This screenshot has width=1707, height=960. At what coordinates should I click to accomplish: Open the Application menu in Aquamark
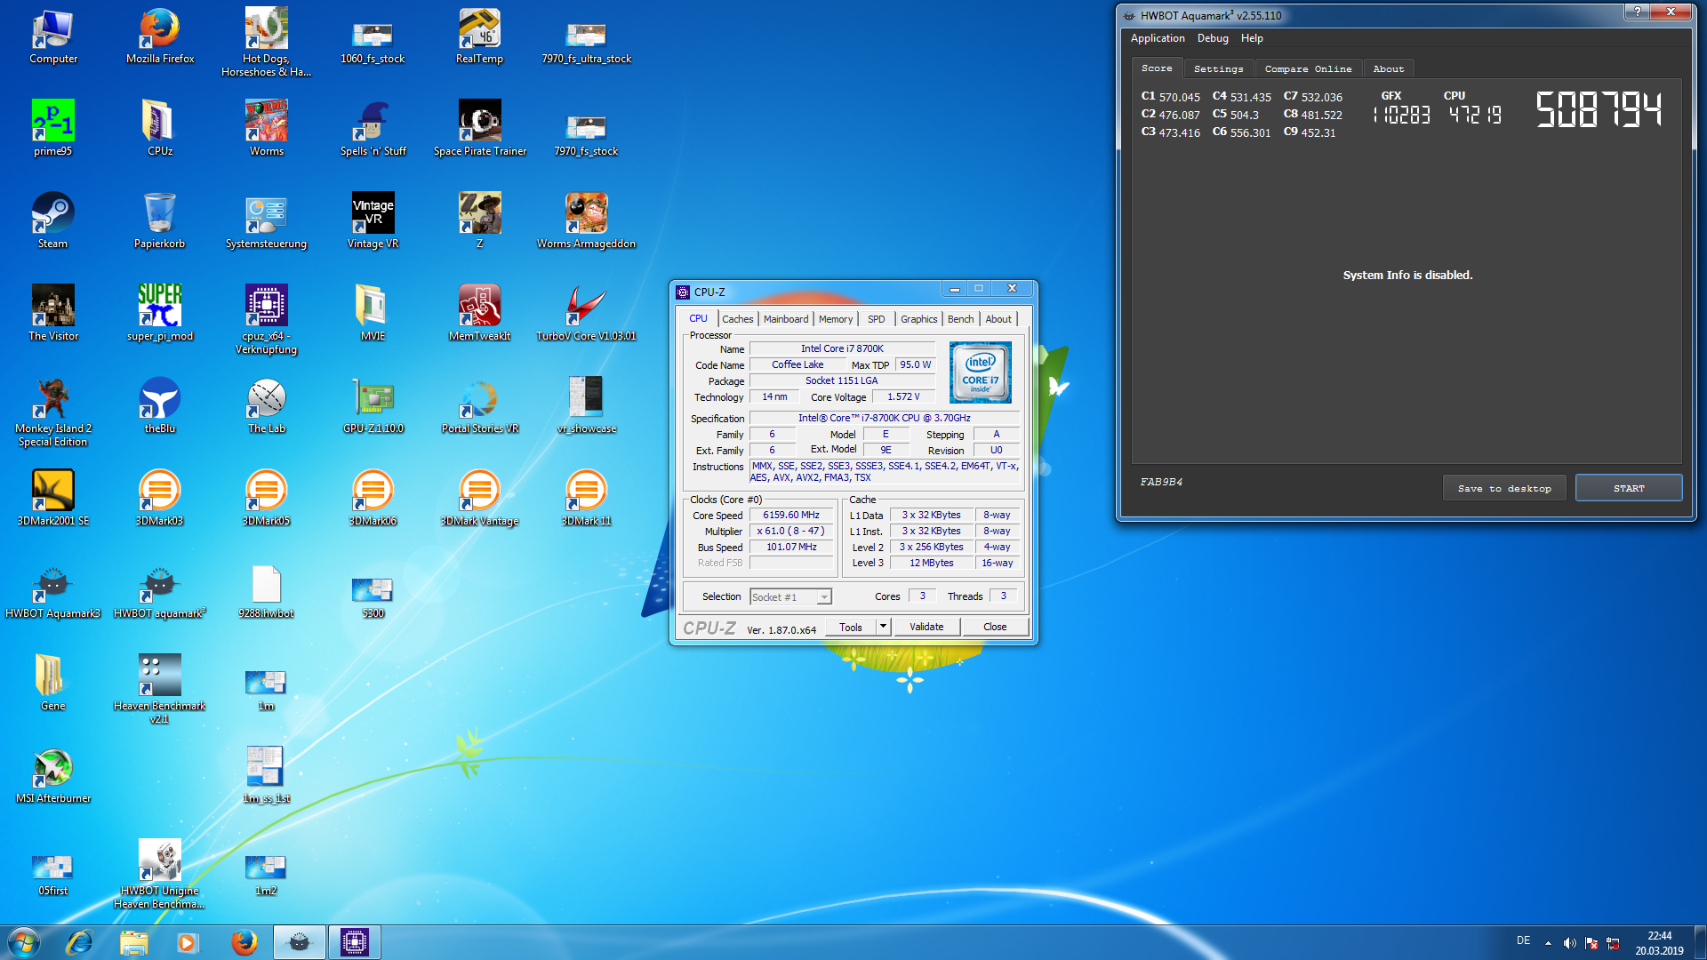pyautogui.click(x=1158, y=38)
